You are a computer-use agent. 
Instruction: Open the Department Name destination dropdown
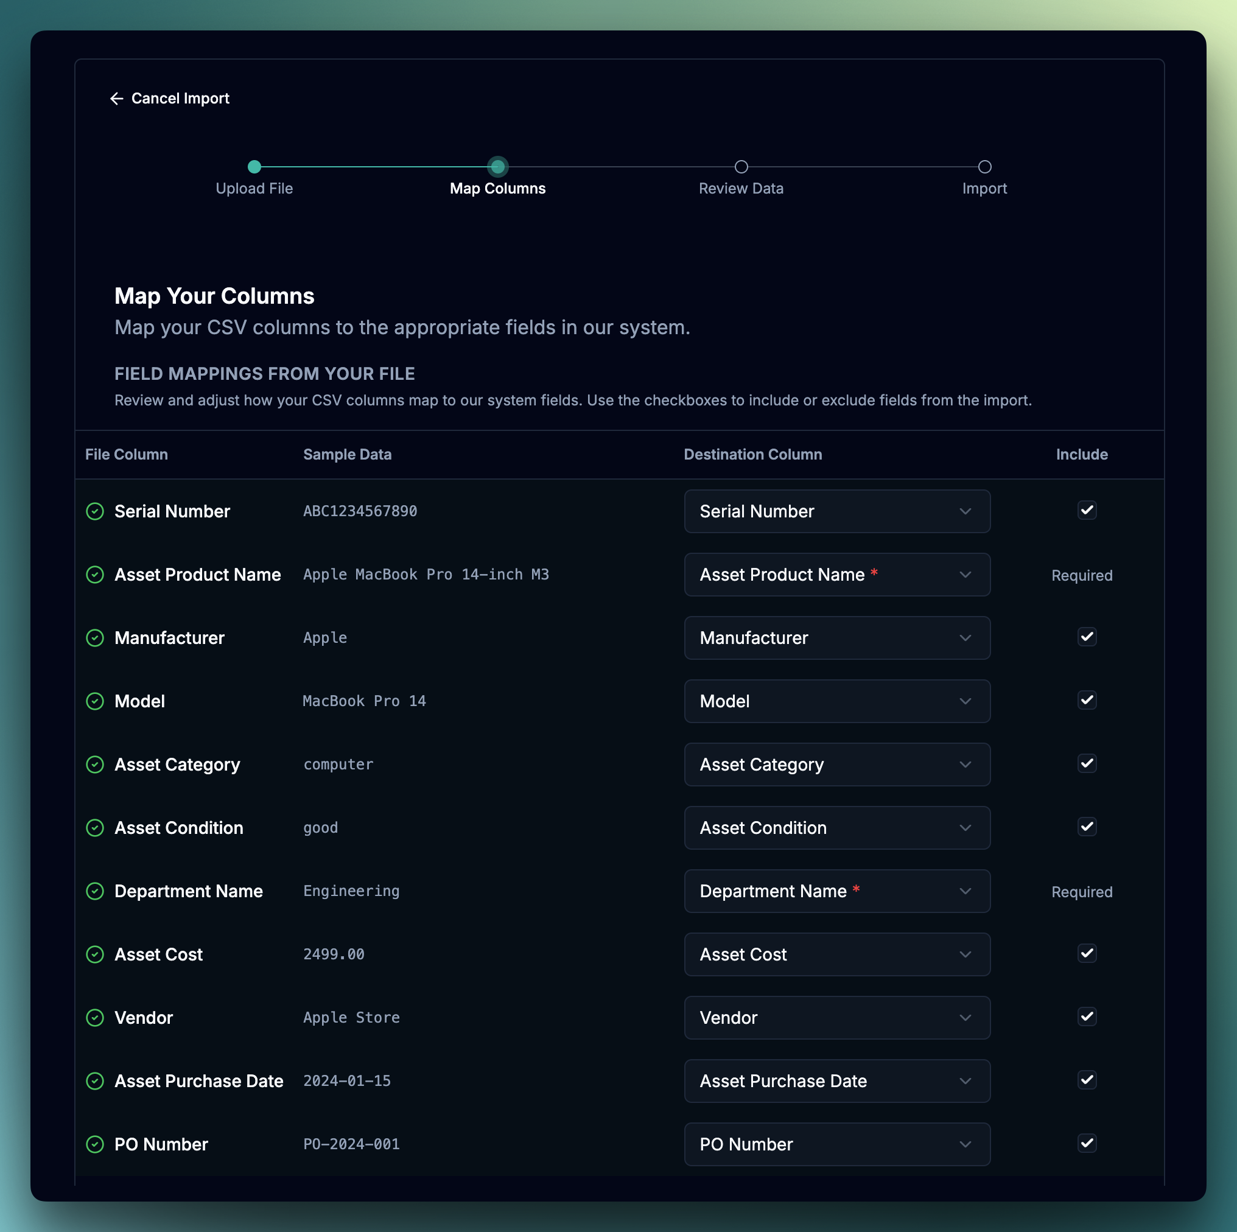pyautogui.click(x=837, y=891)
